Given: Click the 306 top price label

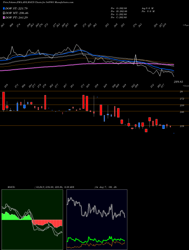Looking at the screenshot, I should (76, 25).
